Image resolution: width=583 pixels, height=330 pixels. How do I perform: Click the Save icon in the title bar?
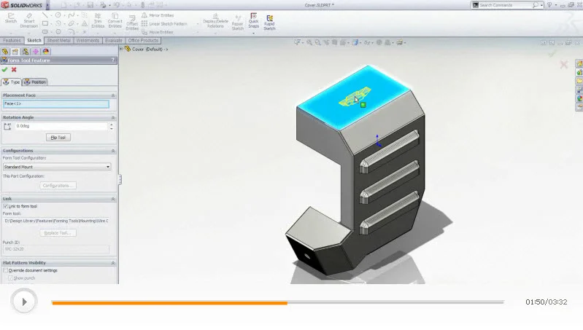[x=90, y=5]
